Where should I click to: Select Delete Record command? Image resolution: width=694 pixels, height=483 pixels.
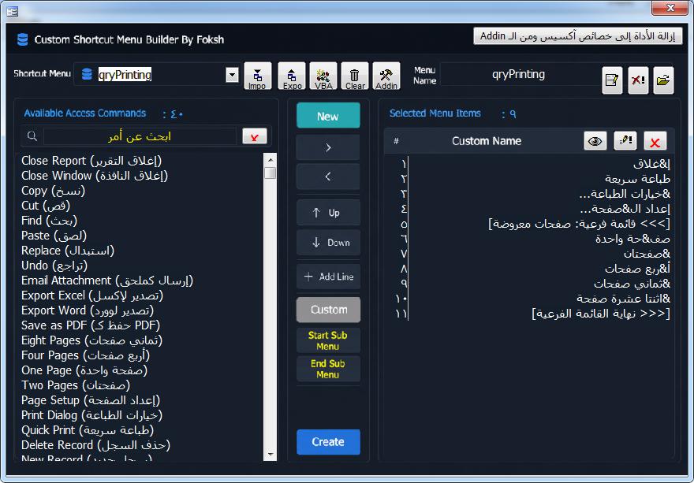pos(140,445)
